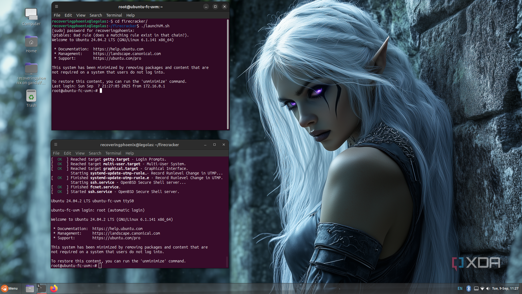Viewport: 522px width, 294px height.
Task: Click https://help.ubuntu.com in the top terminal
Action: 118,49
